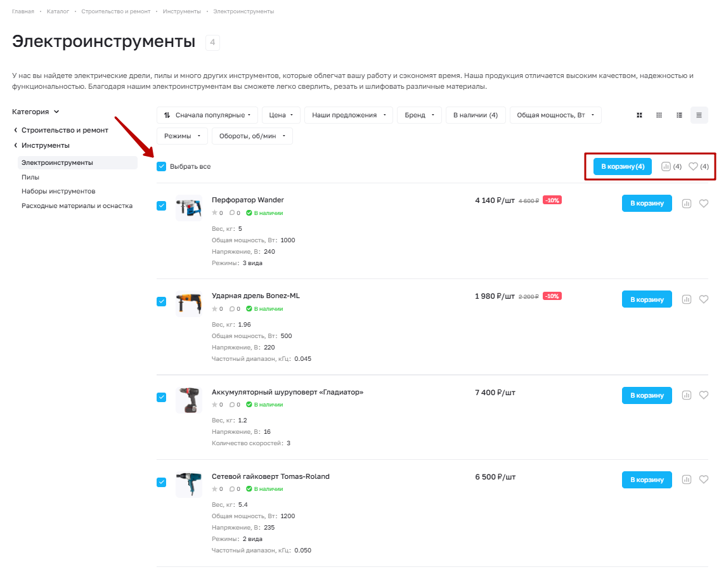Switch to large grid view icon
726x574 pixels.
639,115
